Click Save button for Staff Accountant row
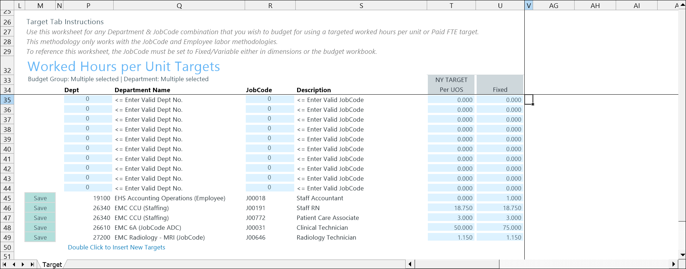The height and width of the screenshot is (269, 686). coord(40,198)
